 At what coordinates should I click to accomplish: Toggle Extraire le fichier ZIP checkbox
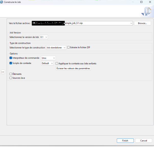click(x=68, y=47)
